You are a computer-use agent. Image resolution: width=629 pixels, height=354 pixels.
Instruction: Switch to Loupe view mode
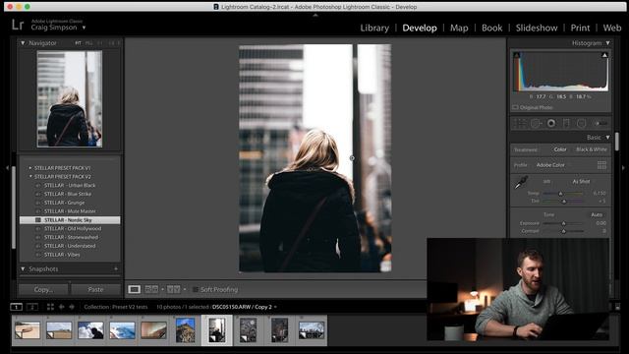(x=135, y=289)
